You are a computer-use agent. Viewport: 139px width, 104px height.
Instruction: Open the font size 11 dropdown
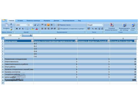[x=32, y=25]
